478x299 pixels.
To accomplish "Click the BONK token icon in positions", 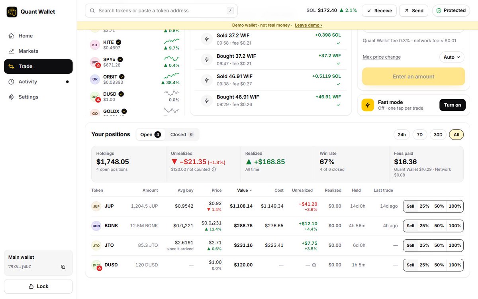I will click(96, 226).
